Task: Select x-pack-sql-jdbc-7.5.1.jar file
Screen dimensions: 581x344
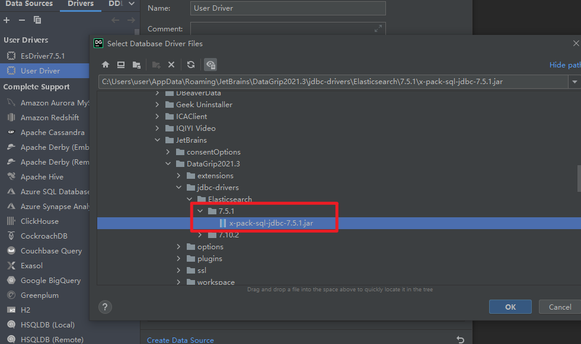Action: [339, 223]
